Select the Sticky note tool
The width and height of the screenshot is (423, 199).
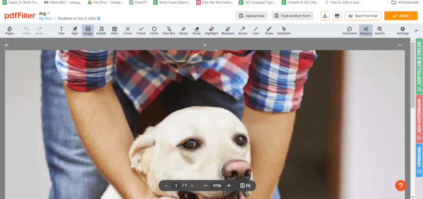(183, 31)
